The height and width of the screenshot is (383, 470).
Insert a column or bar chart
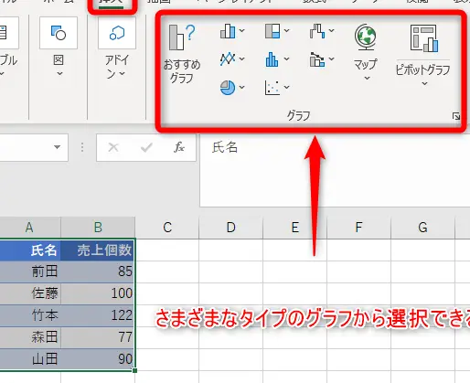tap(232, 31)
